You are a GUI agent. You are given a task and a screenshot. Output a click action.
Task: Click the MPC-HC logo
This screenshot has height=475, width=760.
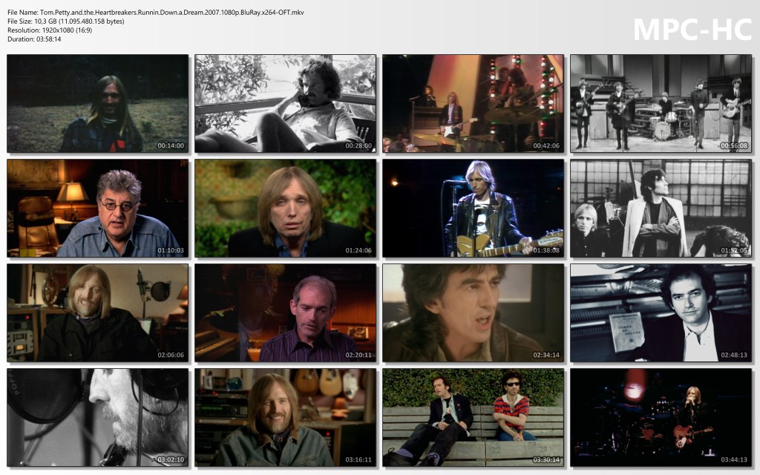click(x=692, y=30)
